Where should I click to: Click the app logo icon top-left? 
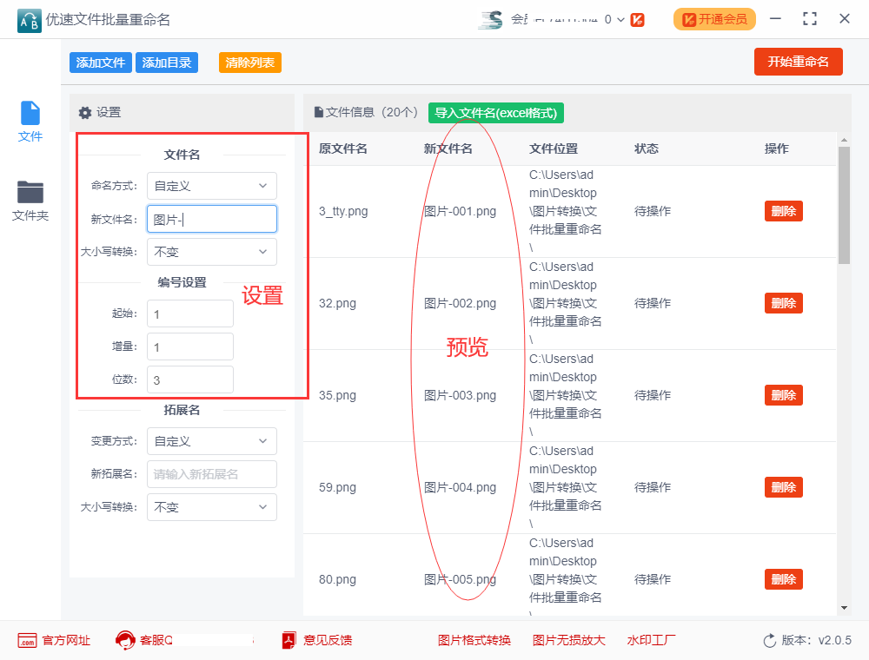[x=28, y=18]
